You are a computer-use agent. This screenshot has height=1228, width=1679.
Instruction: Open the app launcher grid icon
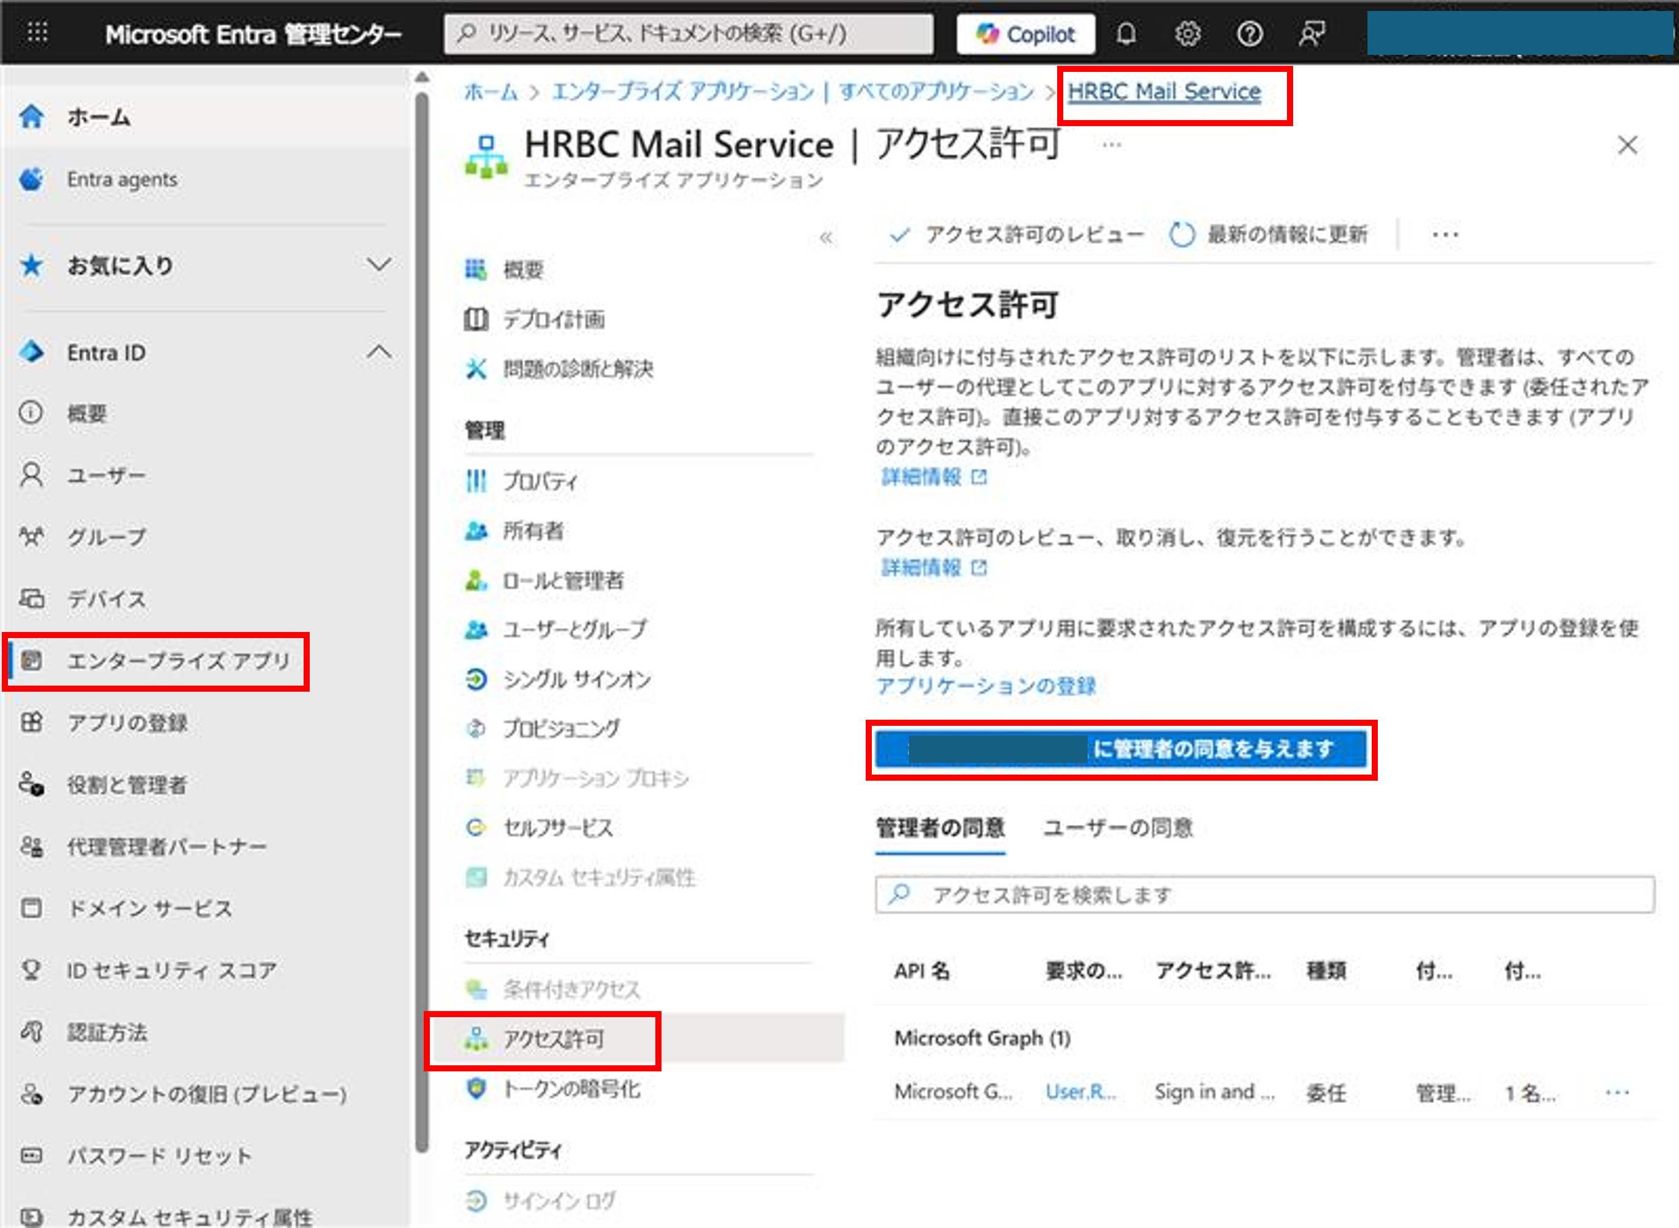pyautogui.click(x=37, y=33)
